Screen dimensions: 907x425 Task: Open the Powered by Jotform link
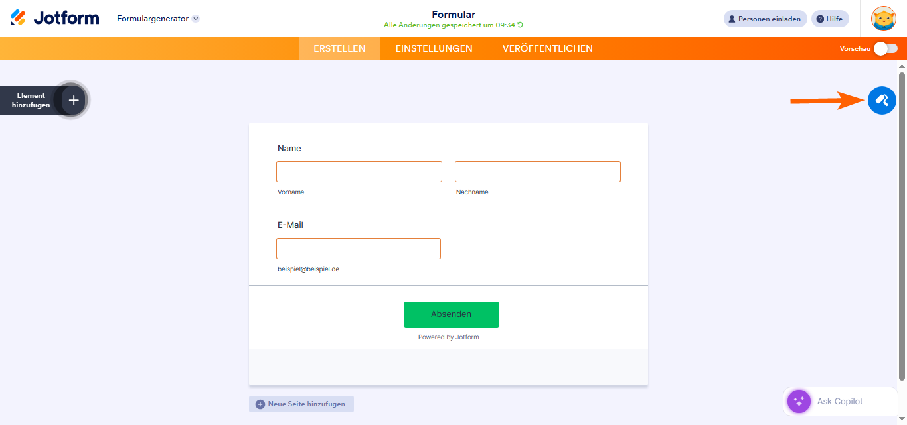(448, 337)
